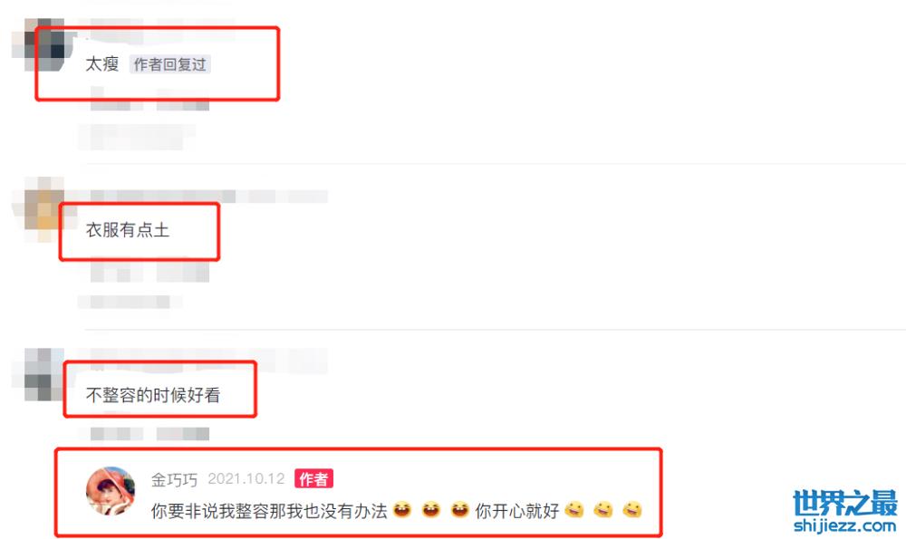Open the 金巧巧 username link
The image size is (906, 539).
pos(174,479)
